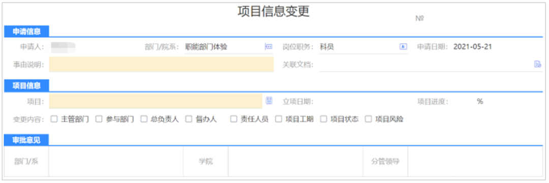Attach related document icon in 关联文档 field
This screenshot has height=183, width=549.
point(537,64)
